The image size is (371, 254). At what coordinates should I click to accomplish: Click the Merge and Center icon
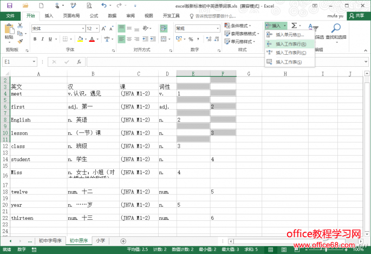[164, 39]
